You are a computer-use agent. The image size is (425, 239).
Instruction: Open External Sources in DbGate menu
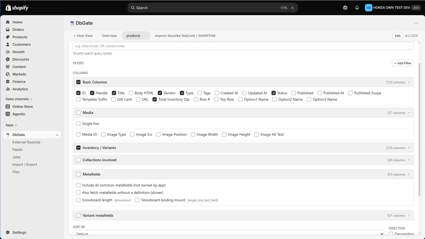tap(26, 142)
